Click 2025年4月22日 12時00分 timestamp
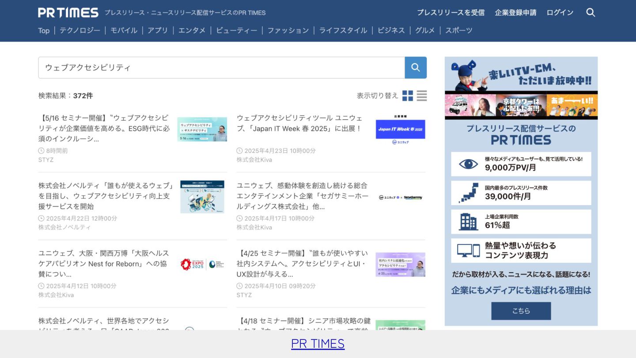The height and width of the screenshot is (358, 636). [82, 218]
